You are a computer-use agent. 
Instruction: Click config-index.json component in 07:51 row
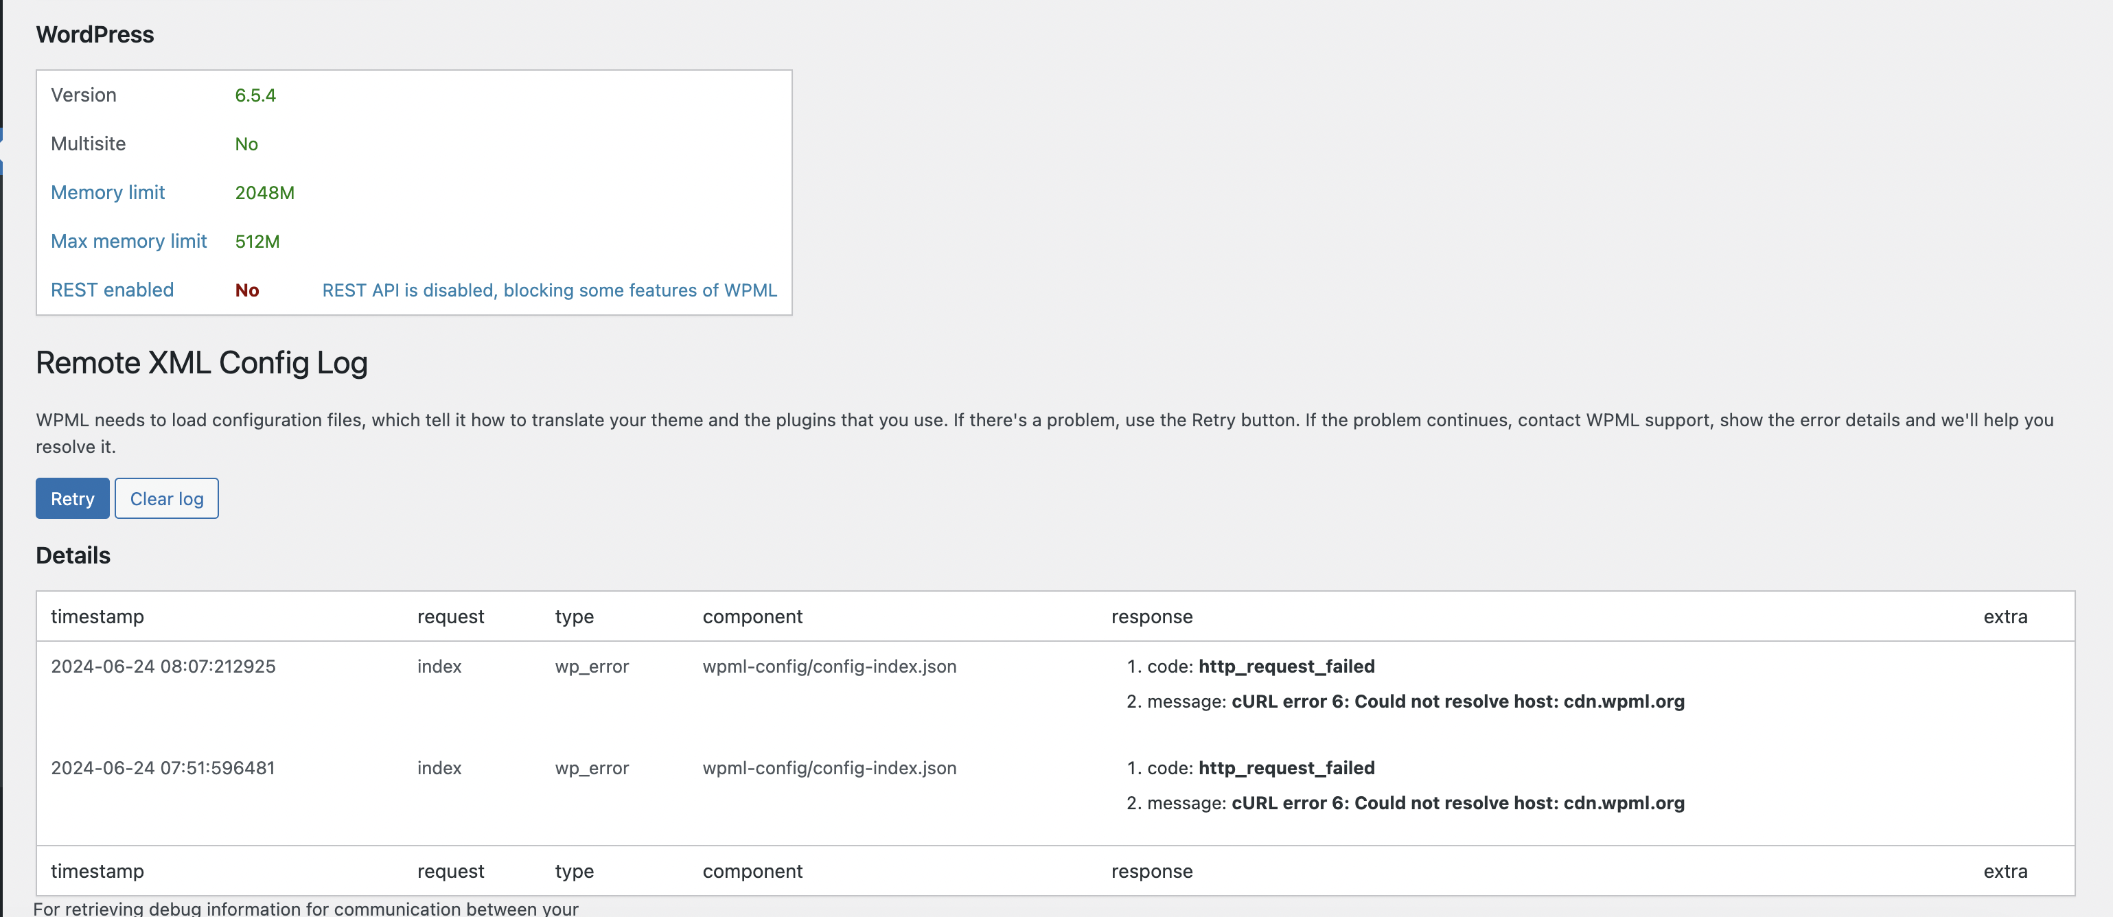coord(829,769)
